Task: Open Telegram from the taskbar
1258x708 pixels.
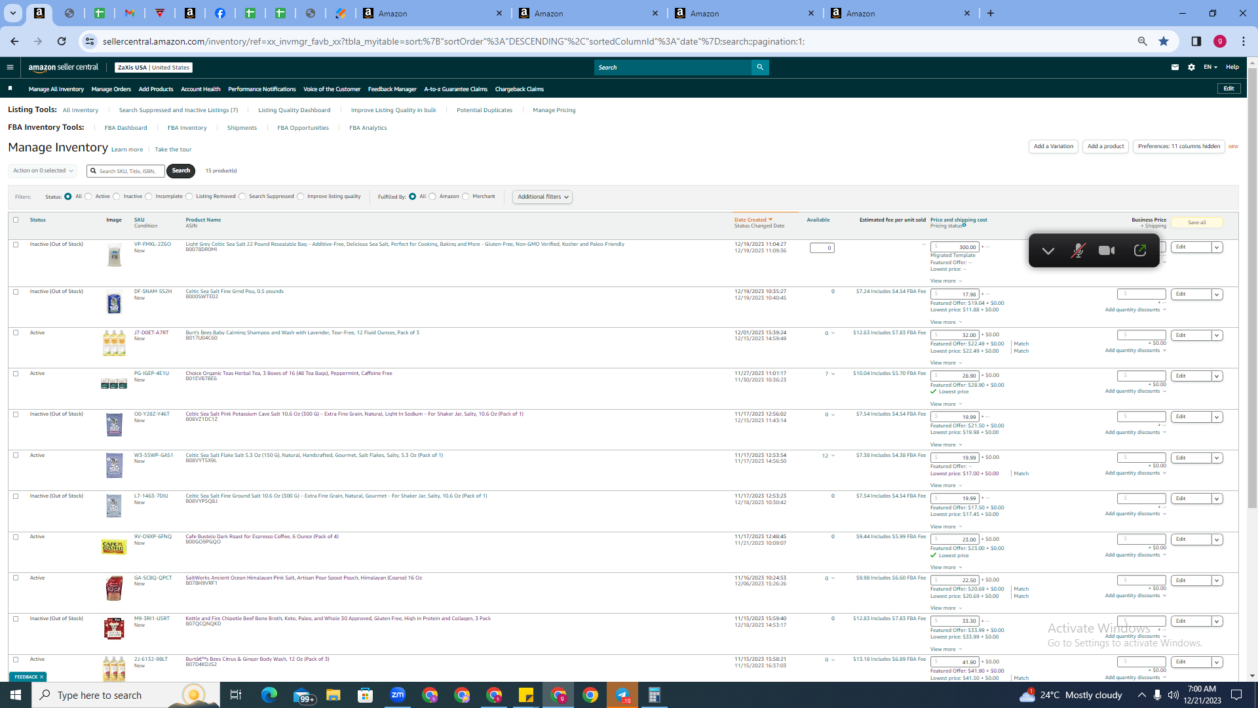Action: (x=622, y=695)
